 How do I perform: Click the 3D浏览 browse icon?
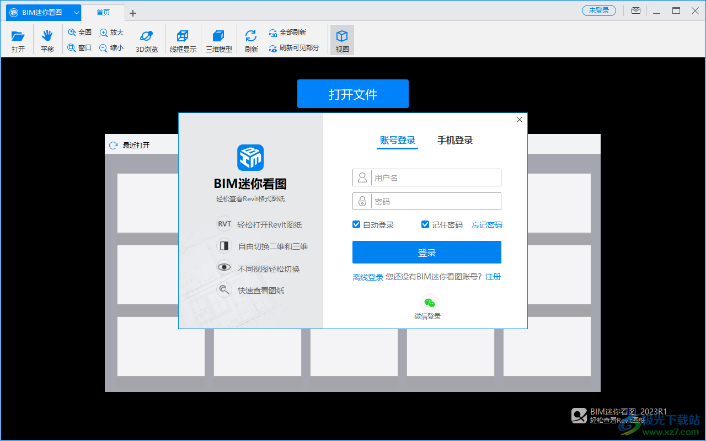coord(146,39)
